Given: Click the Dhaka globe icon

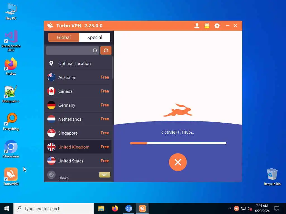Looking at the screenshot, I should (51, 175).
